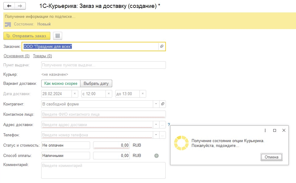Screen dimensions: 296x183
Task: Select the Выбрать дату delivery option
Action: 96,84
